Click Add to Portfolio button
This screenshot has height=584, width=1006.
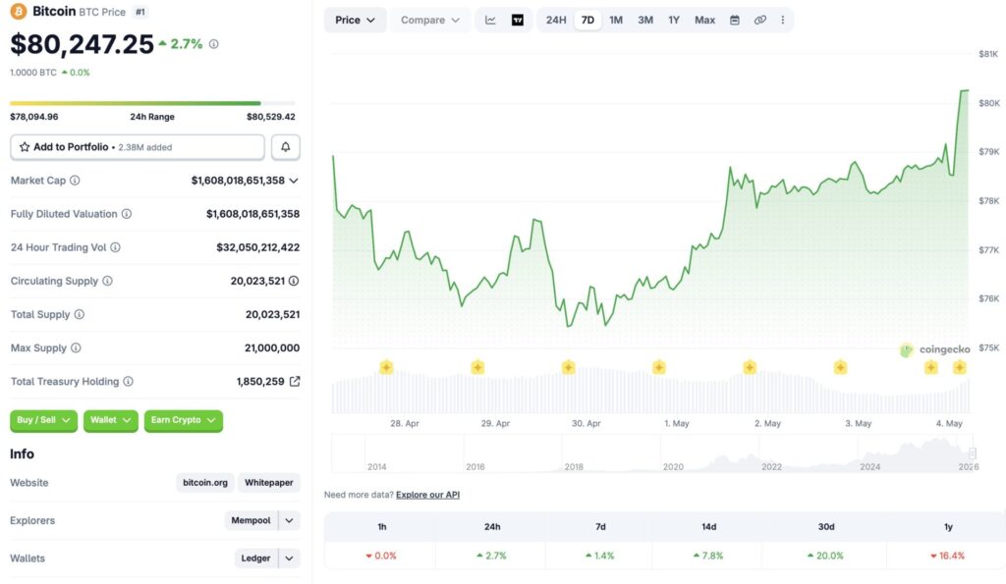pos(138,147)
